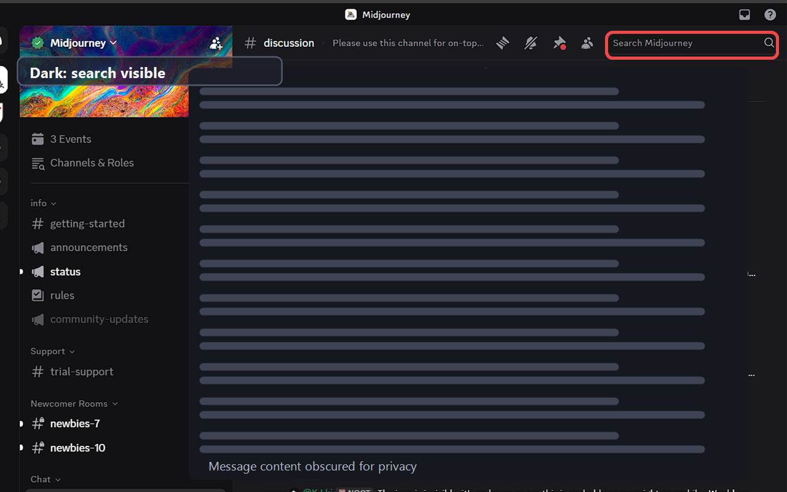The image size is (787, 492).
Task: Show member list icon
Action: (x=587, y=43)
